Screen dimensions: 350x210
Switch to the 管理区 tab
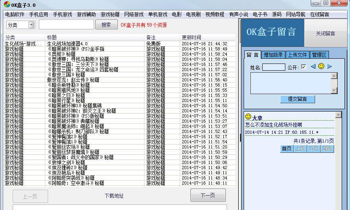[319, 55]
